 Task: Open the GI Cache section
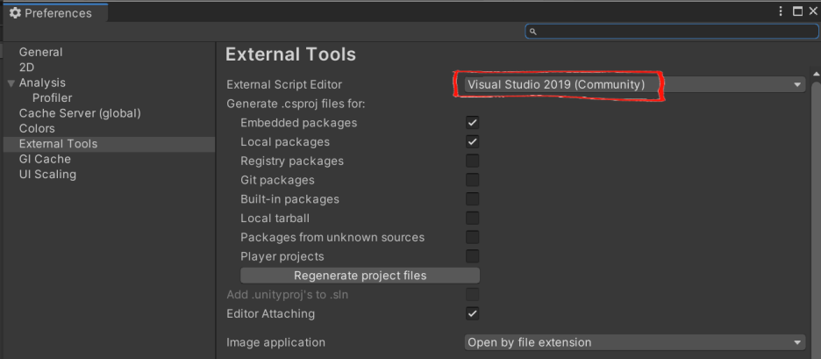pyautogui.click(x=45, y=159)
